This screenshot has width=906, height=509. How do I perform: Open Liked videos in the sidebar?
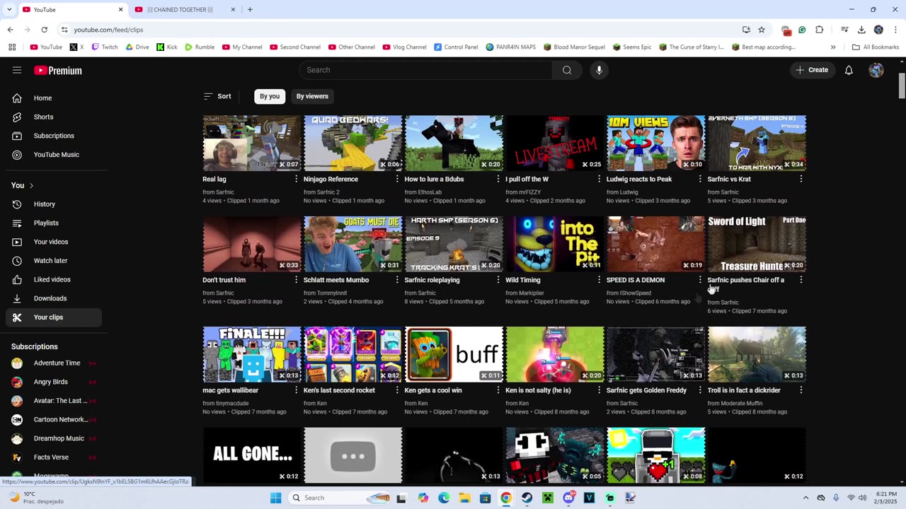54,279
